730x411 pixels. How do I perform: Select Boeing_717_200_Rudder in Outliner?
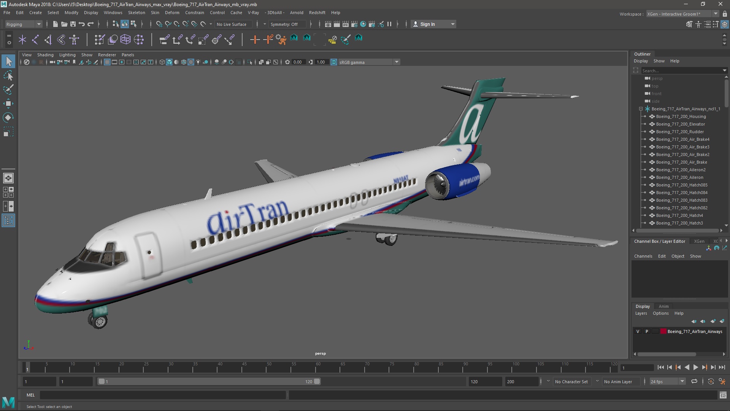click(x=679, y=132)
